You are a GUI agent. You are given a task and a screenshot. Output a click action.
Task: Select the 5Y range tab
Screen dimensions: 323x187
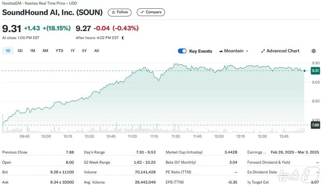84,51
